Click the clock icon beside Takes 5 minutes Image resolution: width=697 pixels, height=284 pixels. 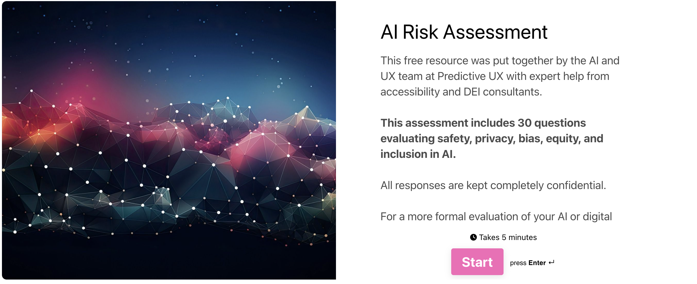click(474, 237)
